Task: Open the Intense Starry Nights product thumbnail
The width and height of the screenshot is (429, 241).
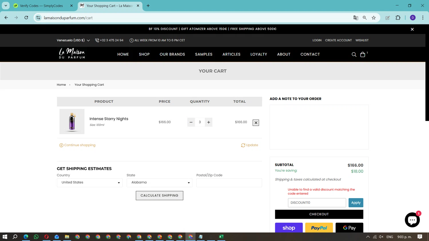Action: click(x=72, y=122)
